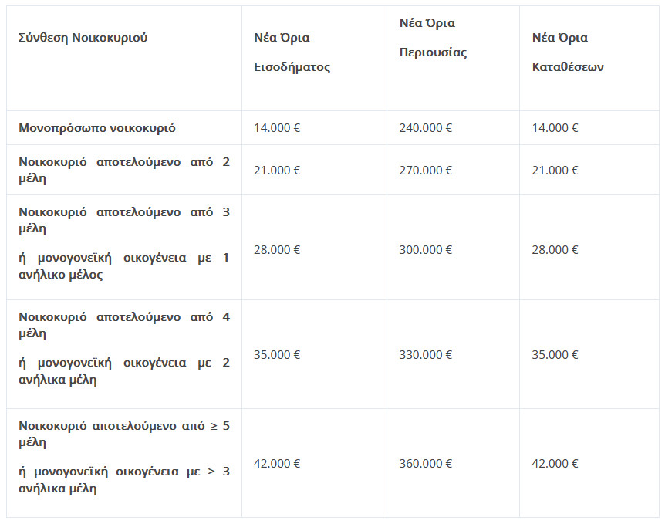Image resolution: width=665 pixels, height=524 pixels.
Task: Click 14.000 € in the income column
Action: pos(277,128)
